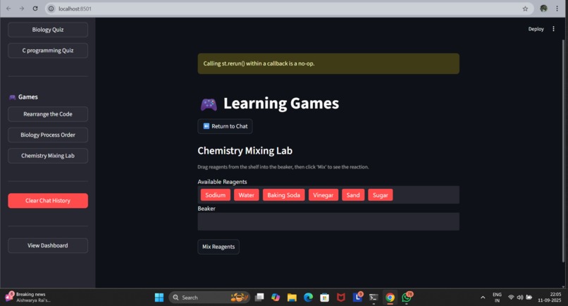
Task: Go back in browser history
Action: 8,8
